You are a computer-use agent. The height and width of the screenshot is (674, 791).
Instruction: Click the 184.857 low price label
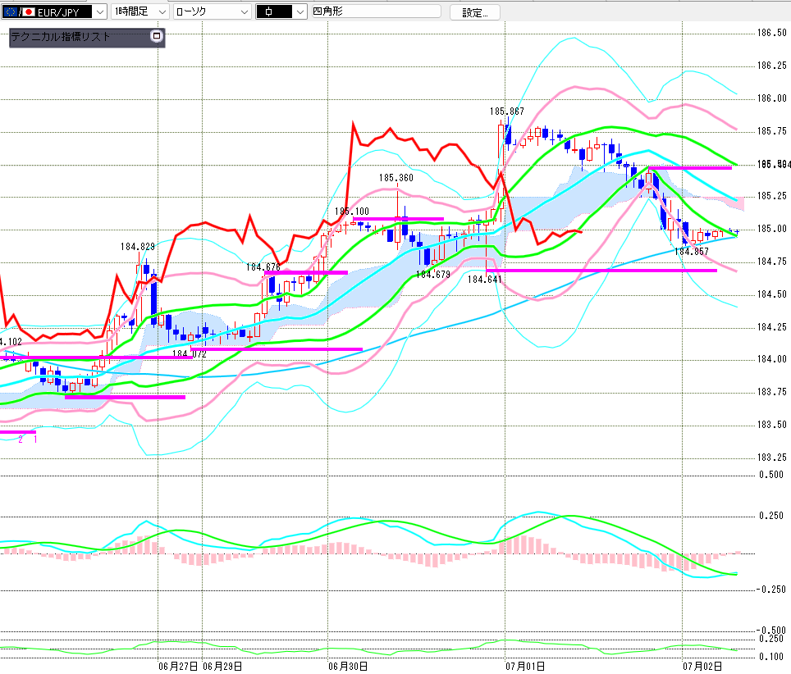pyautogui.click(x=692, y=252)
